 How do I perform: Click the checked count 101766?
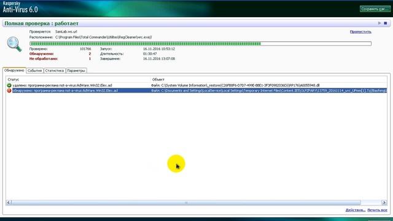pos(85,49)
